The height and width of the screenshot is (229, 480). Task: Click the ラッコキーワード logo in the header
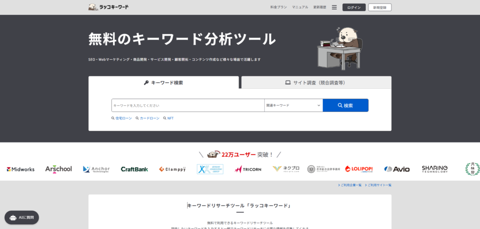coord(109,7)
